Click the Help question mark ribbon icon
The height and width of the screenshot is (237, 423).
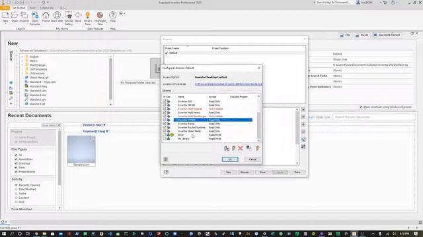click(x=113, y=15)
